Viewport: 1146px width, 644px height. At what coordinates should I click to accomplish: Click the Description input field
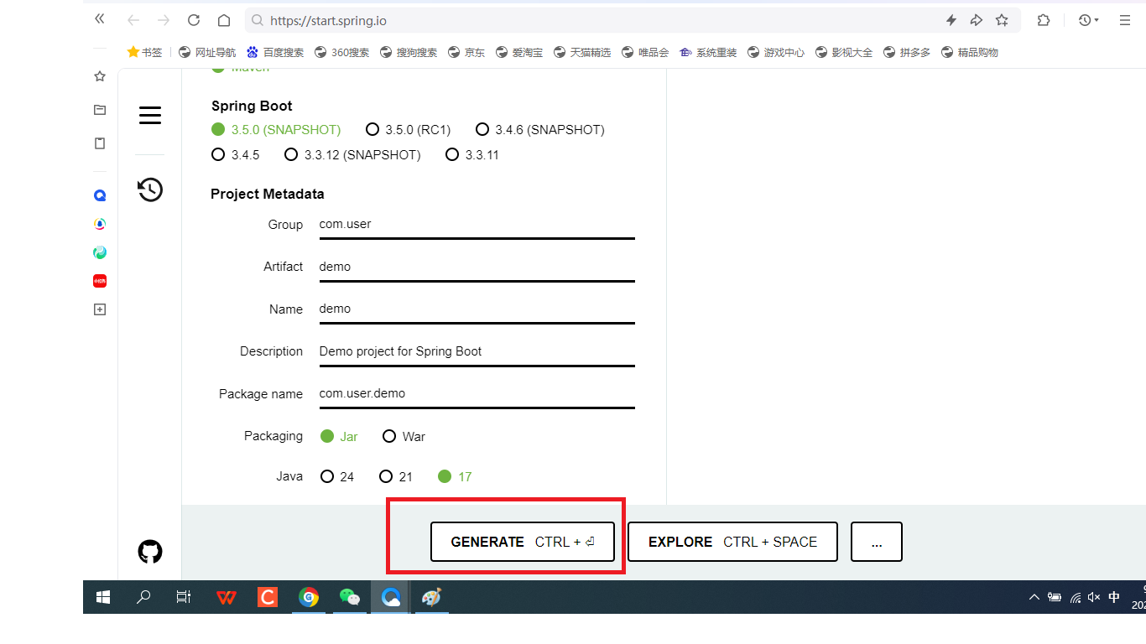477,351
